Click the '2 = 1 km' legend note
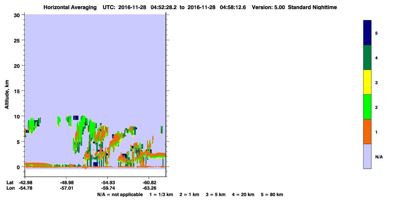The width and height of the screenshot is (395, 203). click(x=189, y=195)
